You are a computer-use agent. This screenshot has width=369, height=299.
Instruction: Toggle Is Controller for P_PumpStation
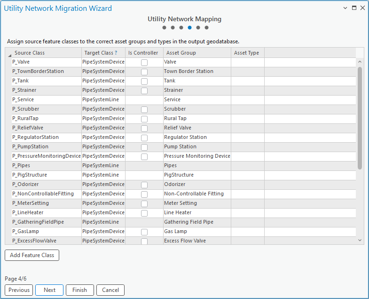click(x=144, y=147)
